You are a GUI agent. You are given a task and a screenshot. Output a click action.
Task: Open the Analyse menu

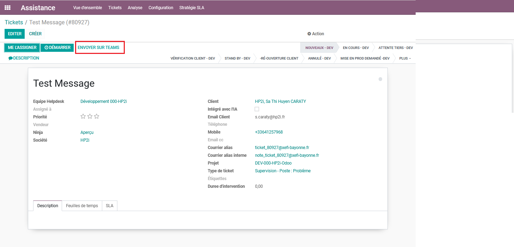(135, 8)
